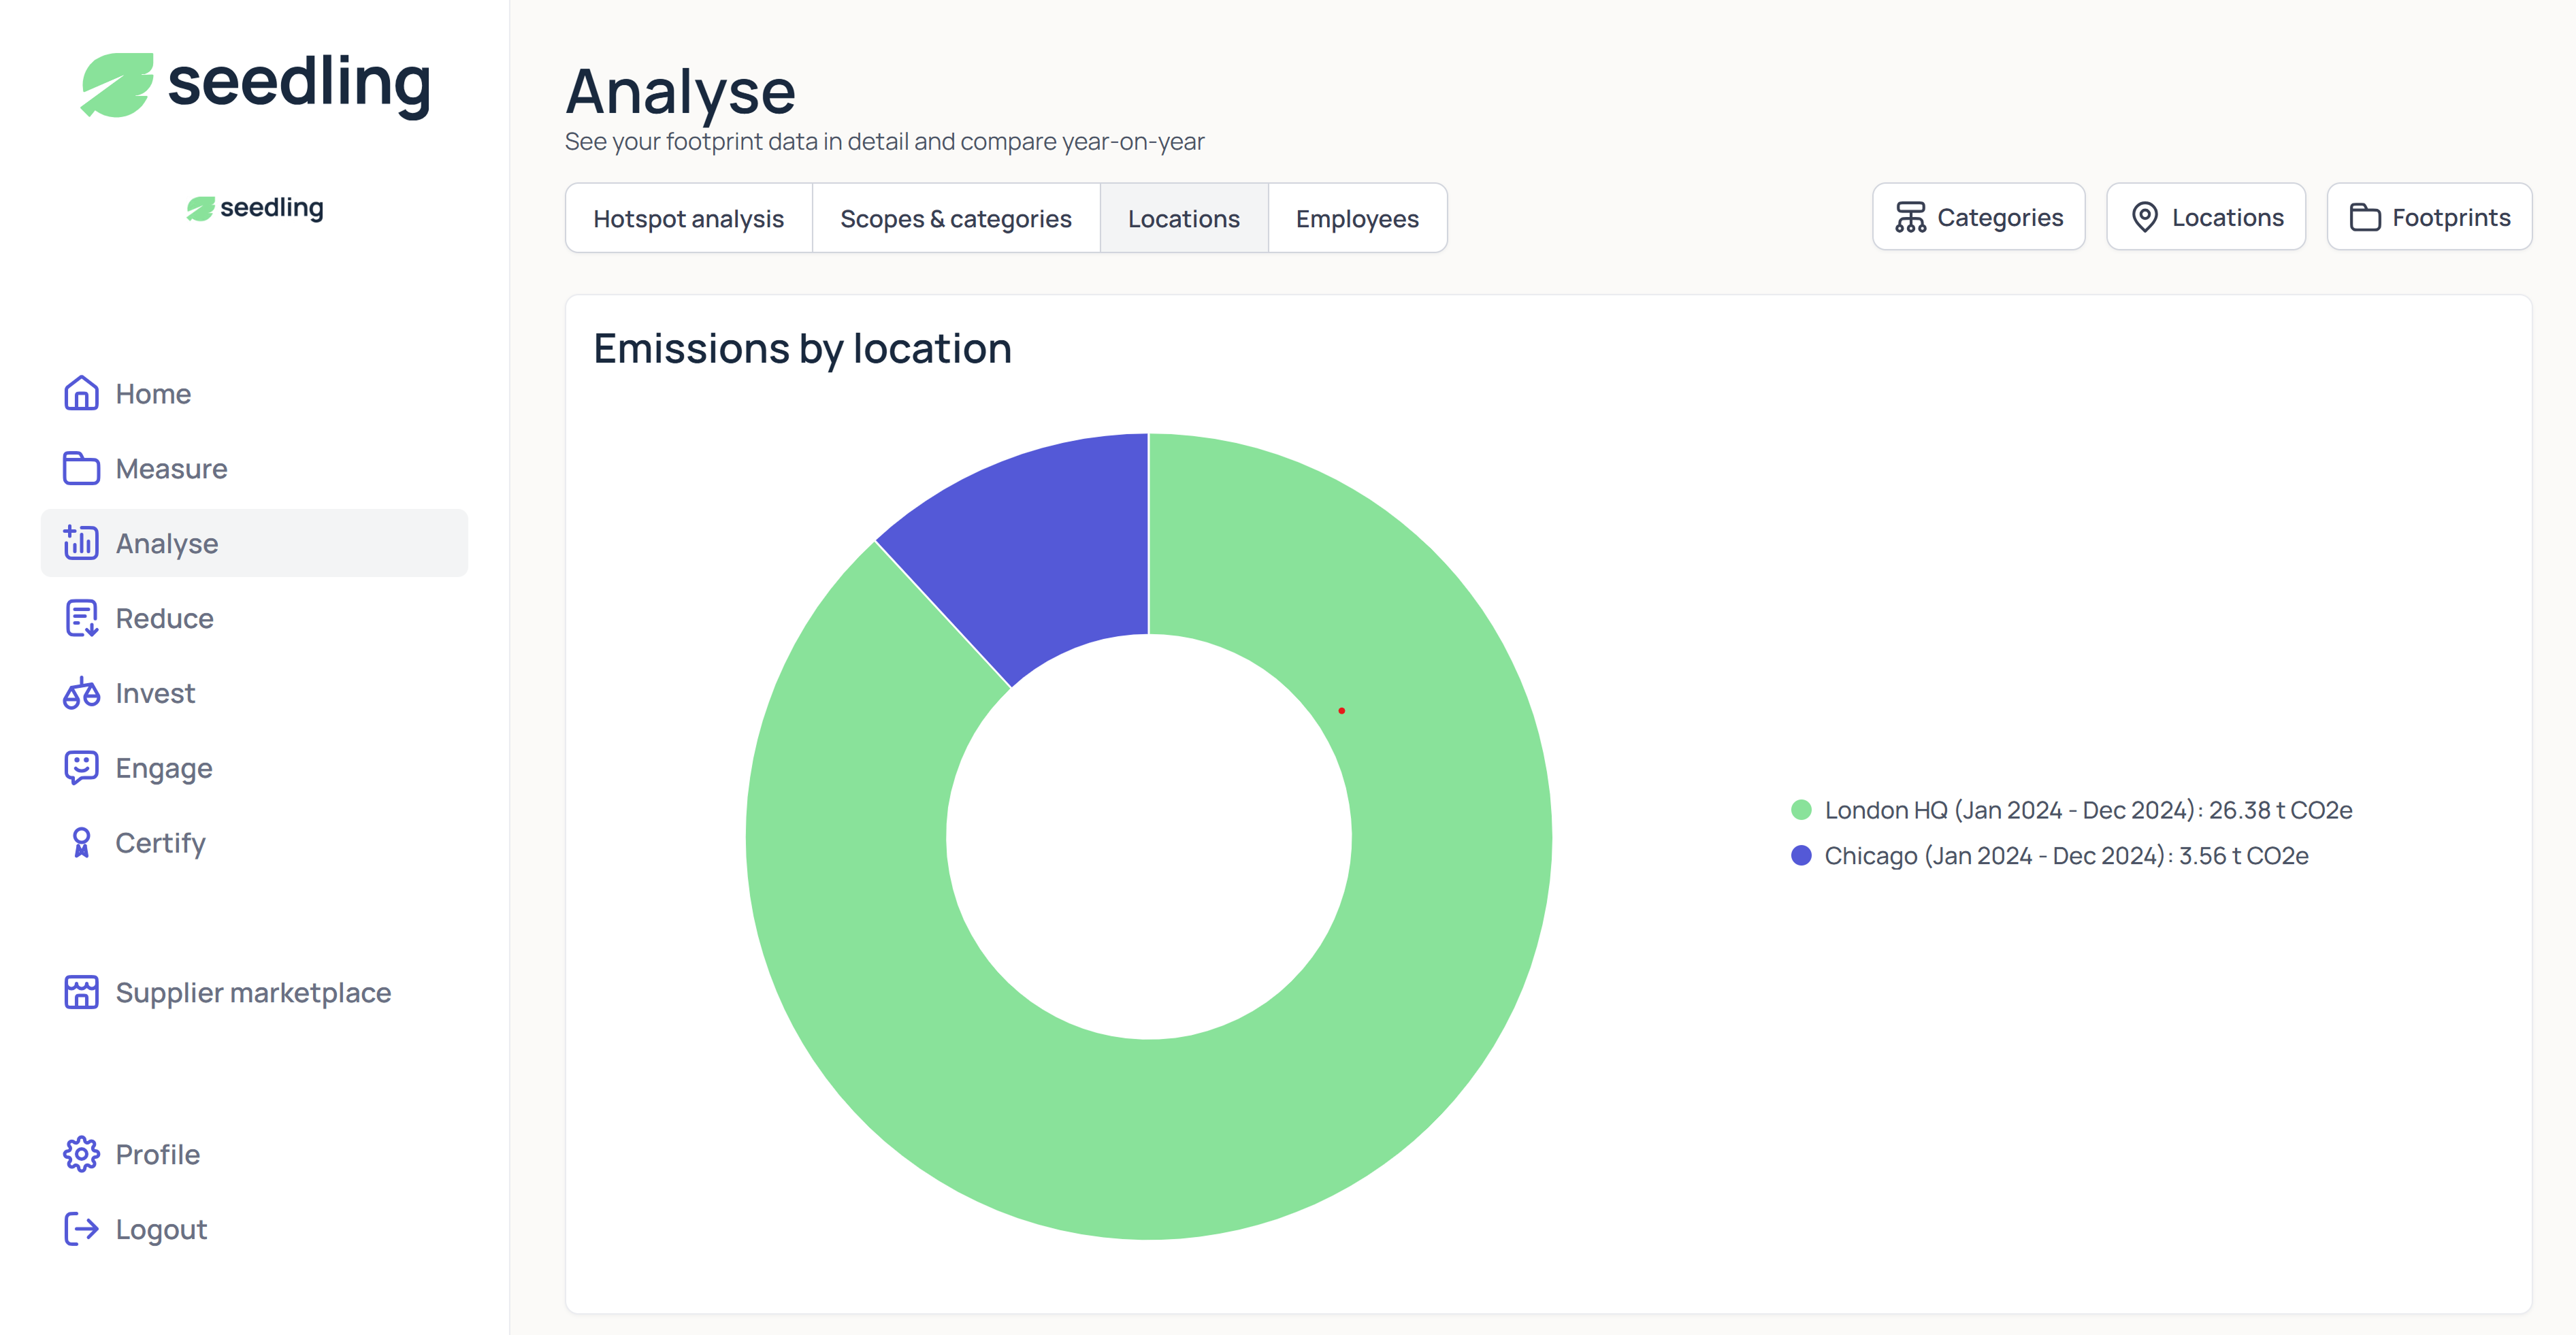Click the Reduce checklist icon
2576x1335 pixels.
tap(81, 618)
